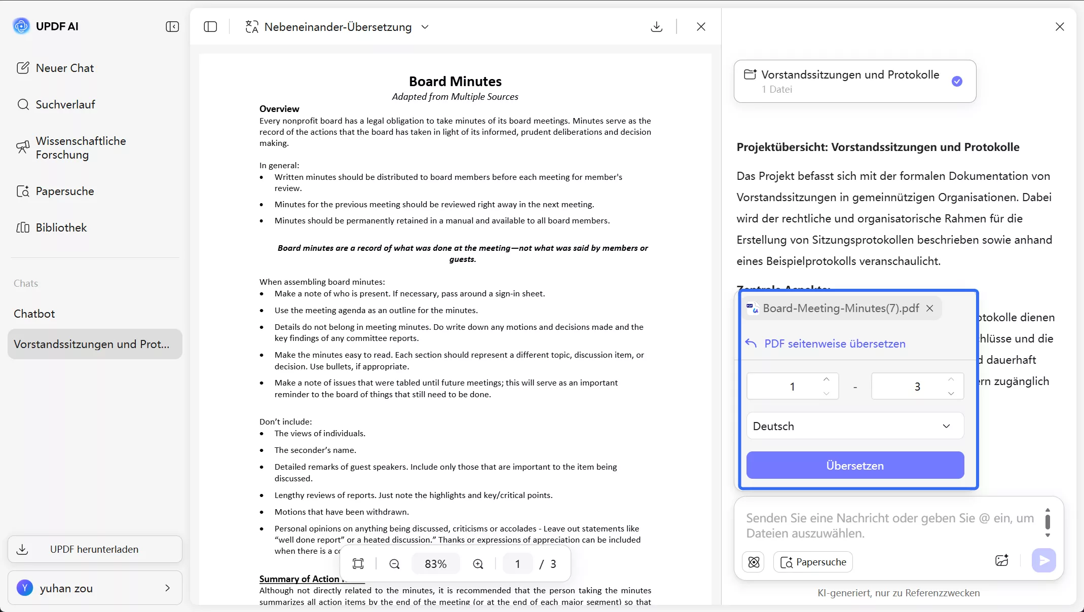The image size is (1084, 612).
Task: Zoom out the PDF view
Action: pos(394,564)
